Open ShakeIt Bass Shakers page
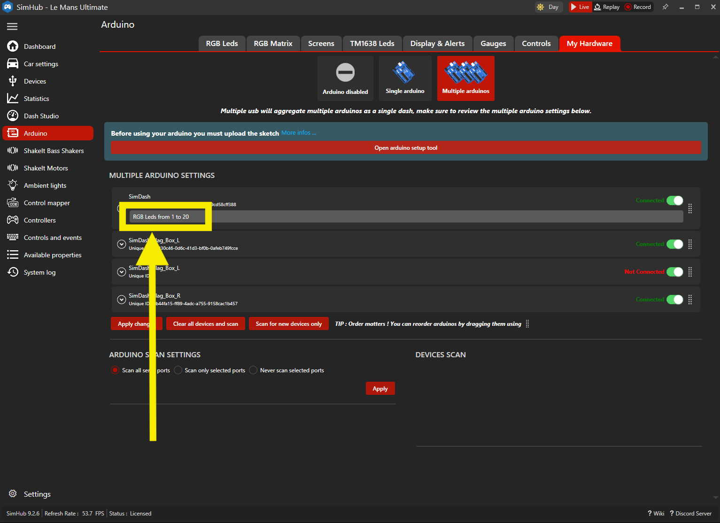 [x=54, y=151]
